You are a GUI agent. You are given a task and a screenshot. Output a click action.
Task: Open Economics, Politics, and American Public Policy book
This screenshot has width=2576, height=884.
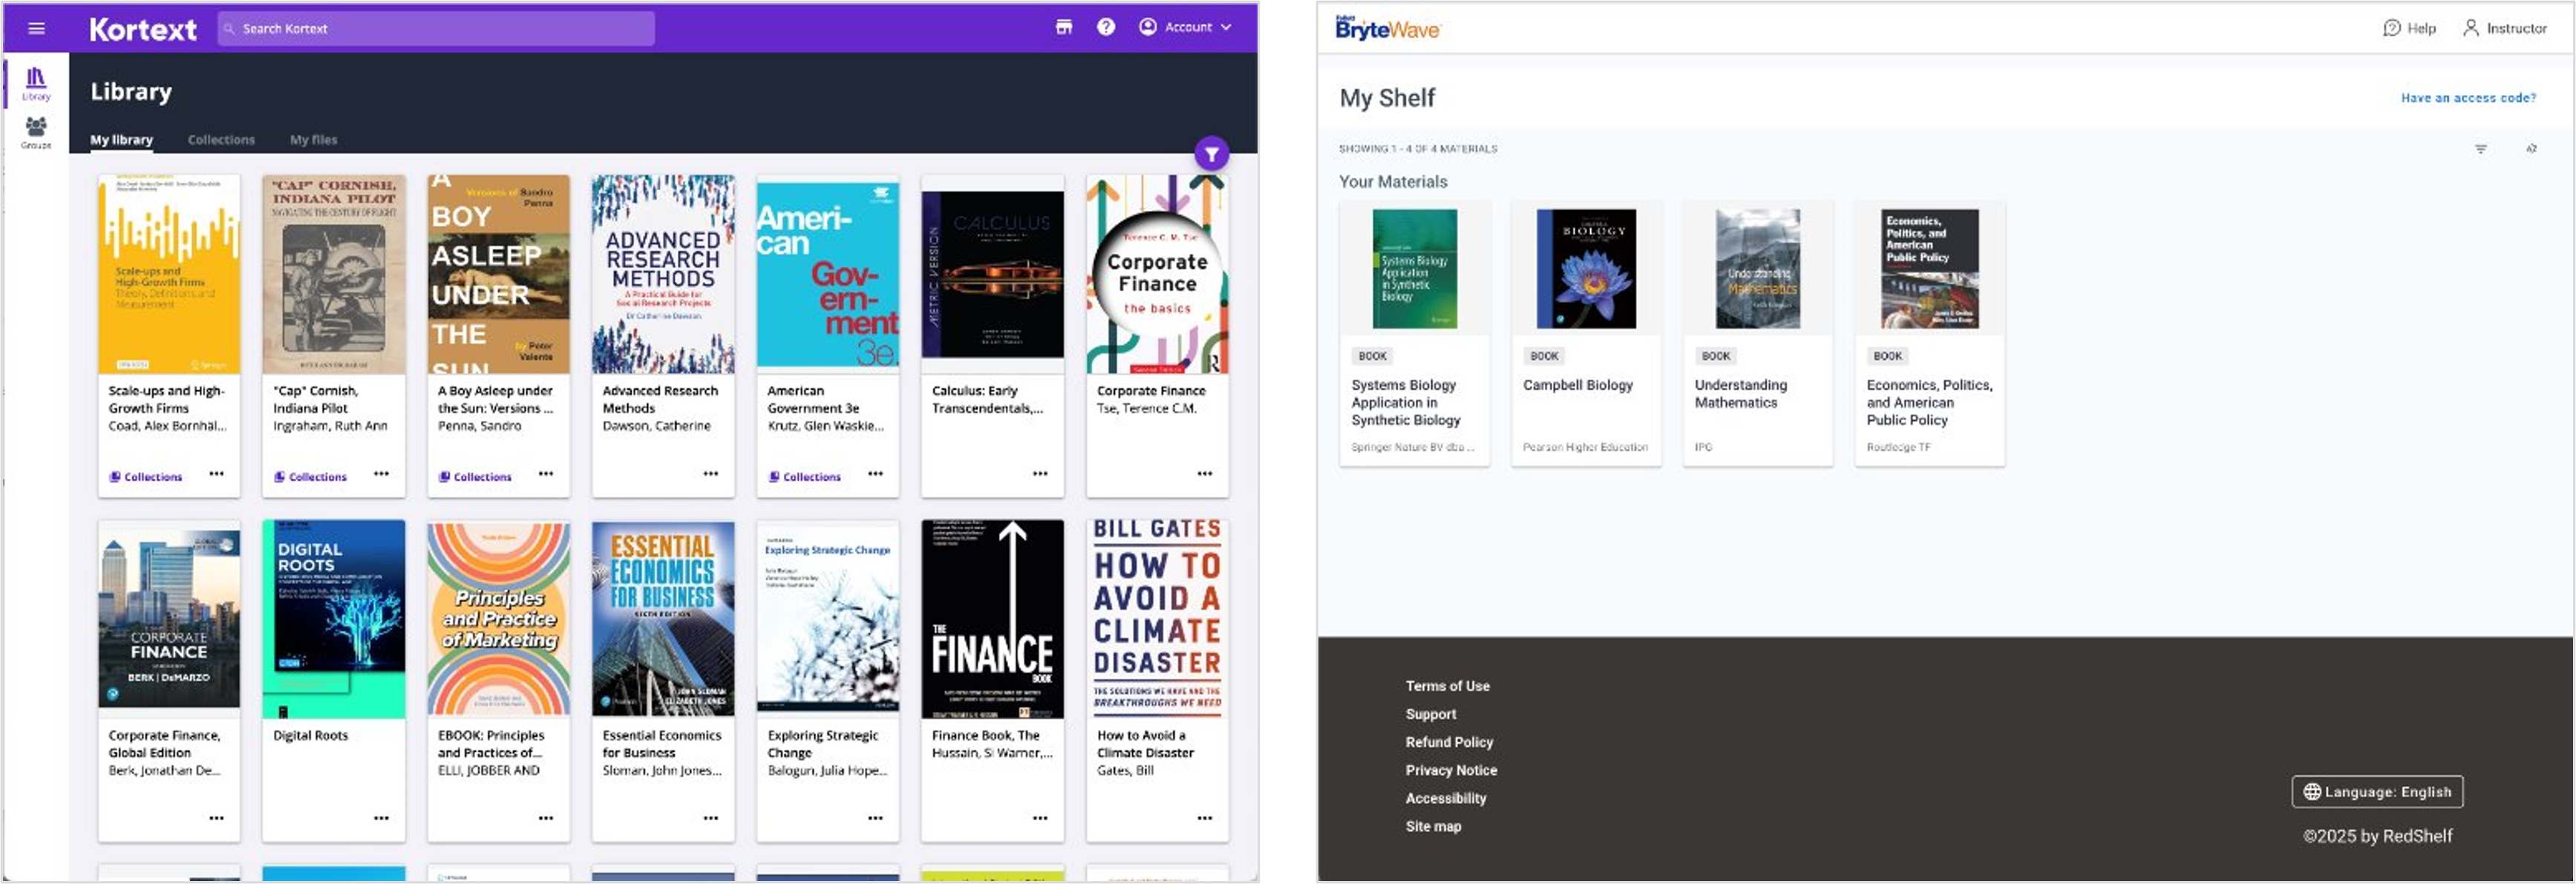[1929, 333]
